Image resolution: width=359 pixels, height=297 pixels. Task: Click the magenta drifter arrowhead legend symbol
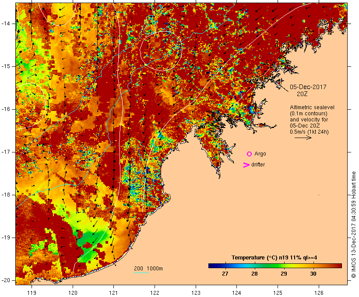pos(246,165)
